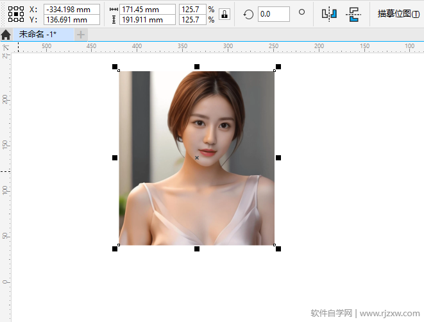This screenshot has height=322, width=424.
Task: Select the bottom-left selection handle
Action: 115,249
